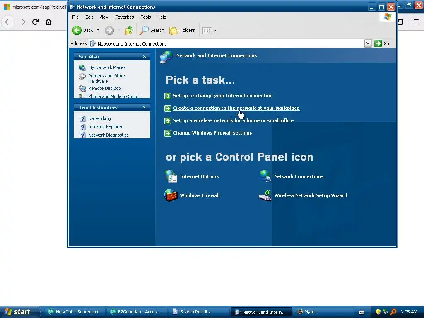Screen dimensions: 424x318
Task: Click the on-screen keyboard tray icon
Action: tap(362, 312)
